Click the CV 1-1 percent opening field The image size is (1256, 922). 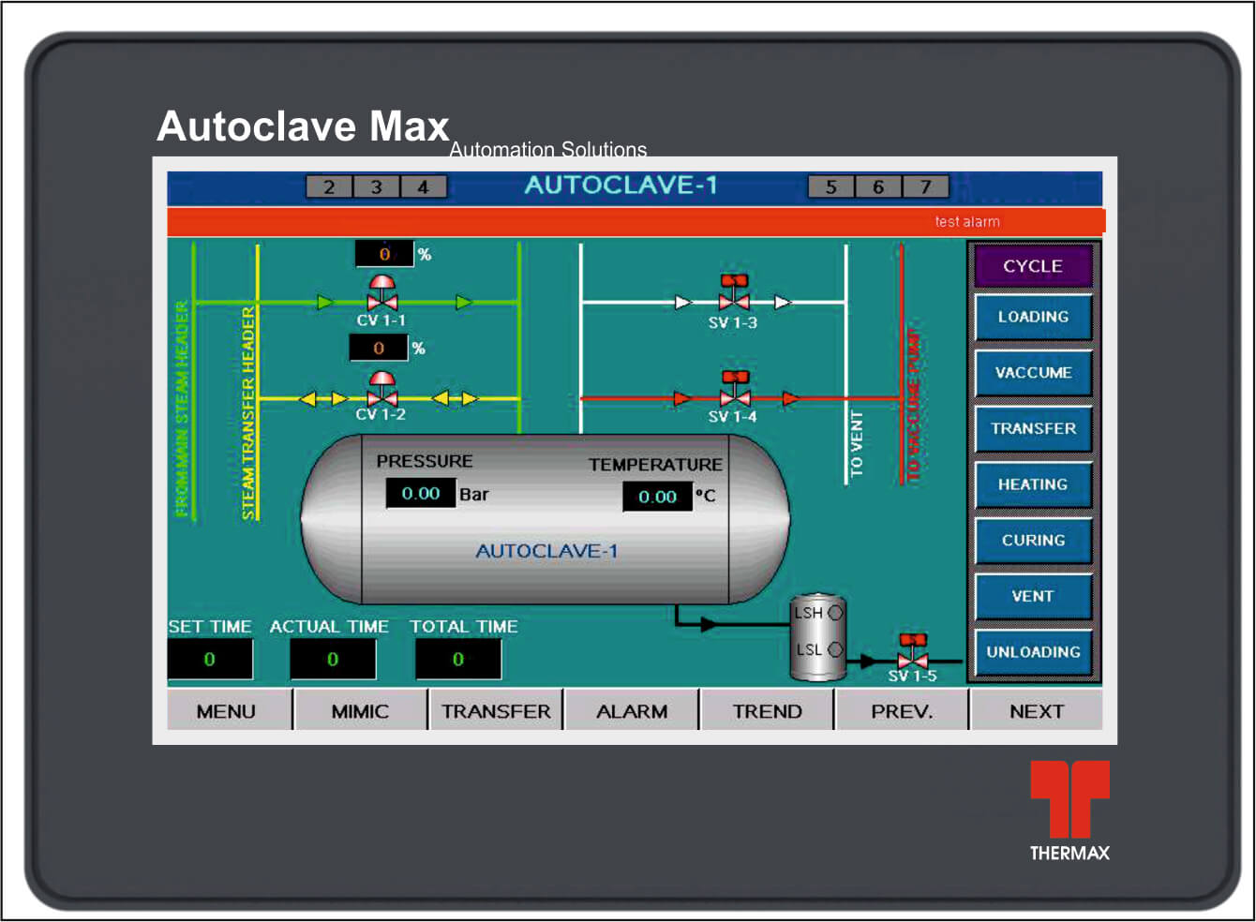point(384,254)
